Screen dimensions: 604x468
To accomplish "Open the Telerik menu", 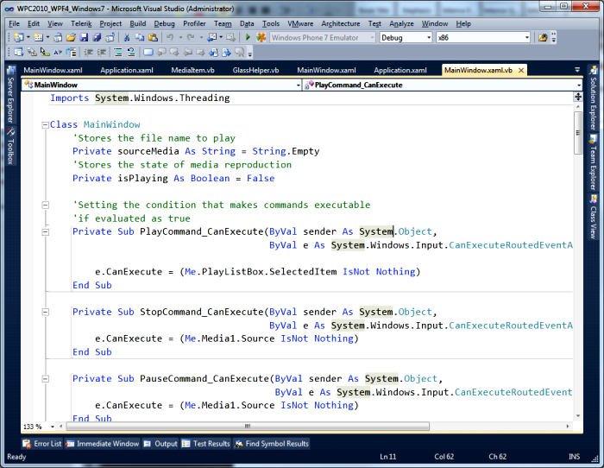I will pyautogui.click(x=83, y=23).
